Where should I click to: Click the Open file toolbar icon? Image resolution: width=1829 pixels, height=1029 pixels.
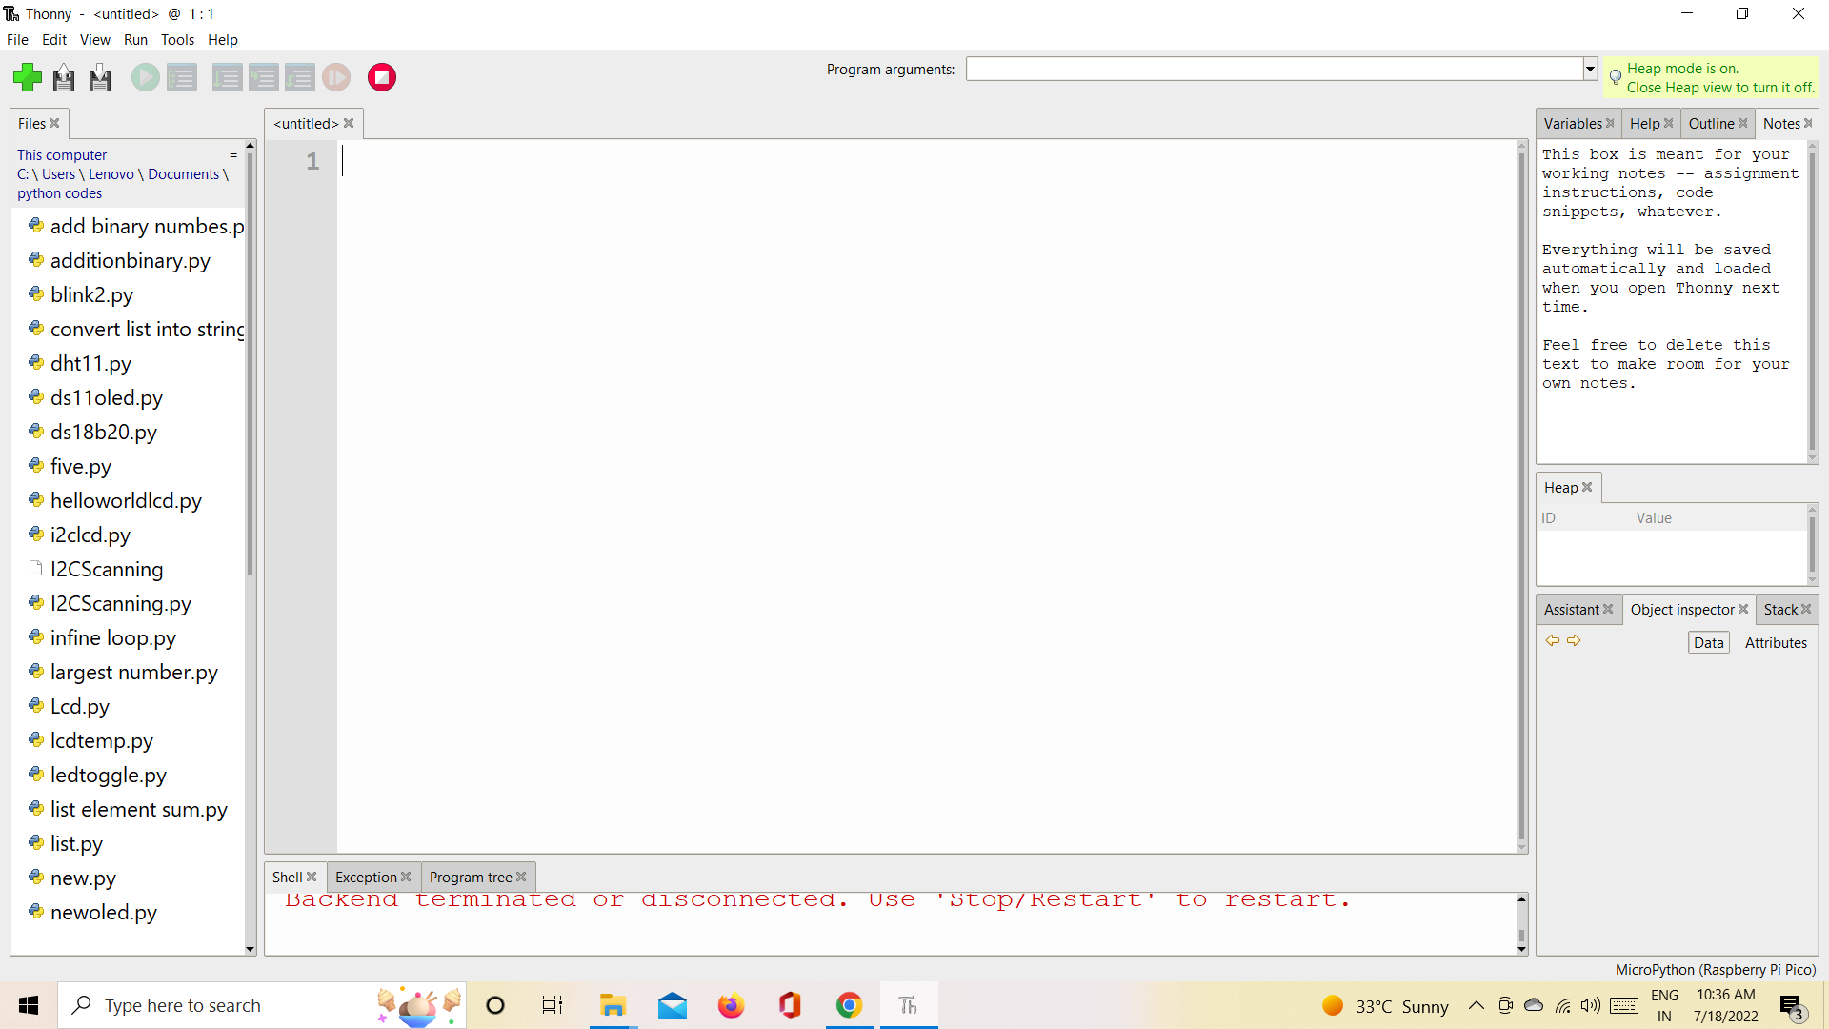tap(64, 77)
